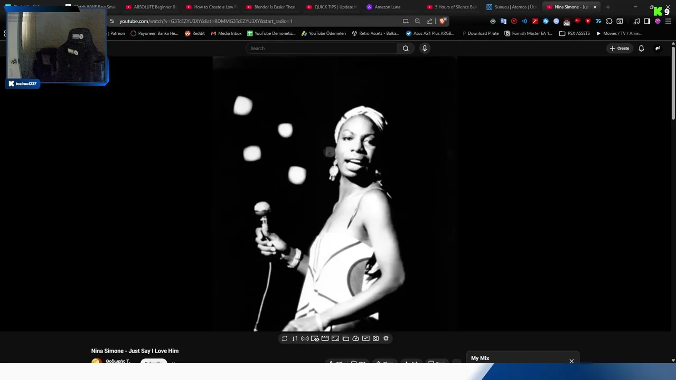Open enhancer settings gear icon
Image resolution: width=676 pixels, height=380 pixels.
coord(386,338)
